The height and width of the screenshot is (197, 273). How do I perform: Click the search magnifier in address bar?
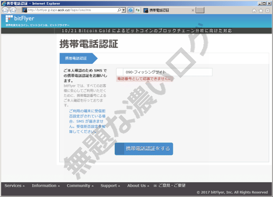click(x=119, y=10)
